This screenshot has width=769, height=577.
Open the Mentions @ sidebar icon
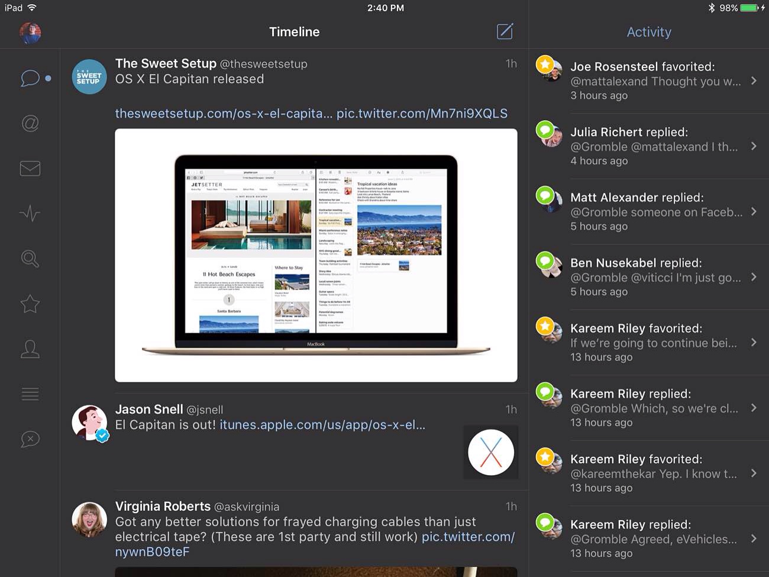(x=30, y=123)
